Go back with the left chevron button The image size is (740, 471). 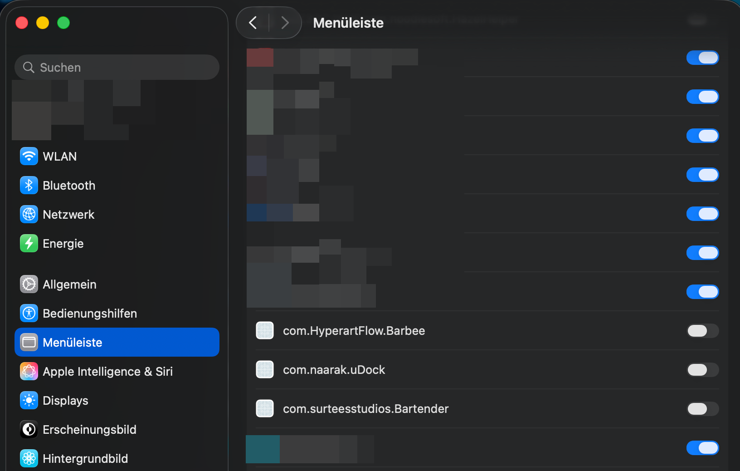click(253, 23)
